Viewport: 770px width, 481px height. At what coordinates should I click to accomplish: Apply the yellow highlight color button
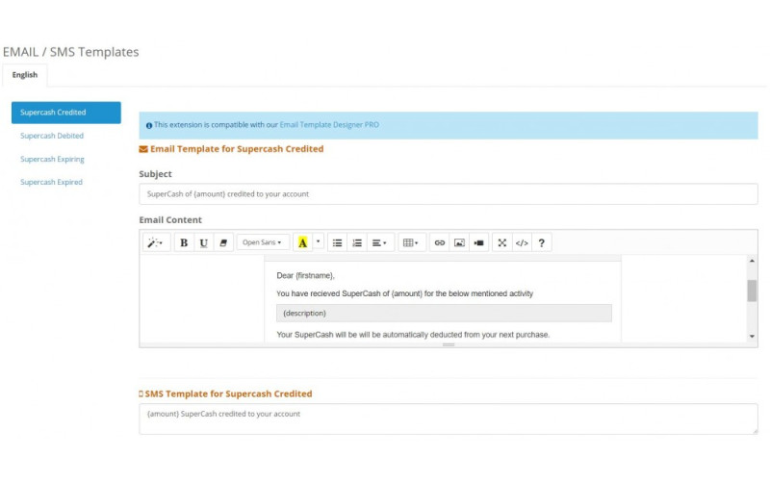(303, 243)
